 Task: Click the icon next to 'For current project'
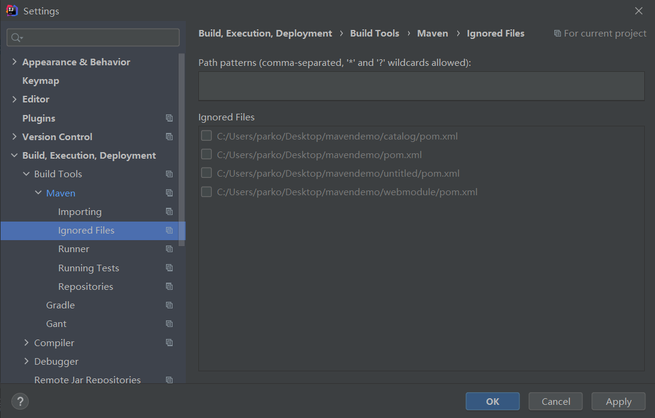point(557,34)
